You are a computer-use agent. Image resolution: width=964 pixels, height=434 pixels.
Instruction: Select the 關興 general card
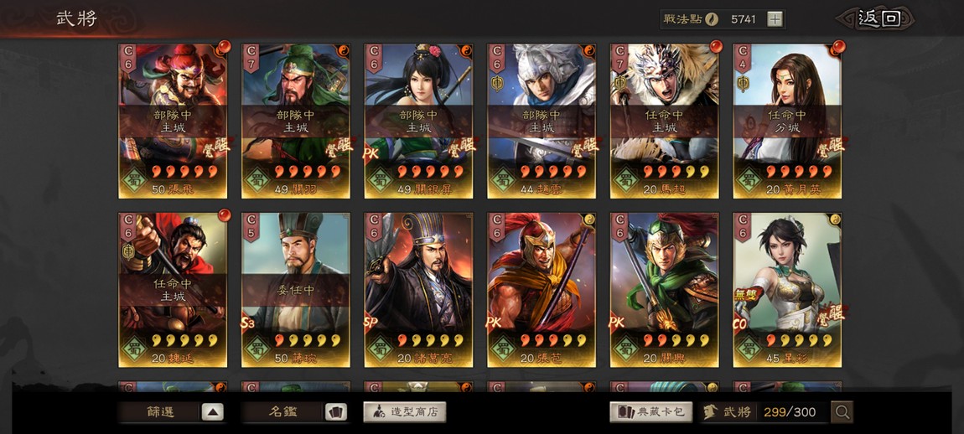point(665,290)
